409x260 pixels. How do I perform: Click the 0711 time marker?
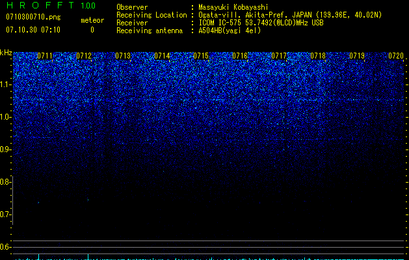pyautogui.click(x=45, y=56)
